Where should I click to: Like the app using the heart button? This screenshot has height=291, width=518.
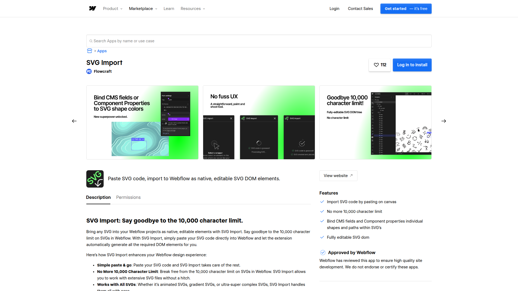coord(380,65)
